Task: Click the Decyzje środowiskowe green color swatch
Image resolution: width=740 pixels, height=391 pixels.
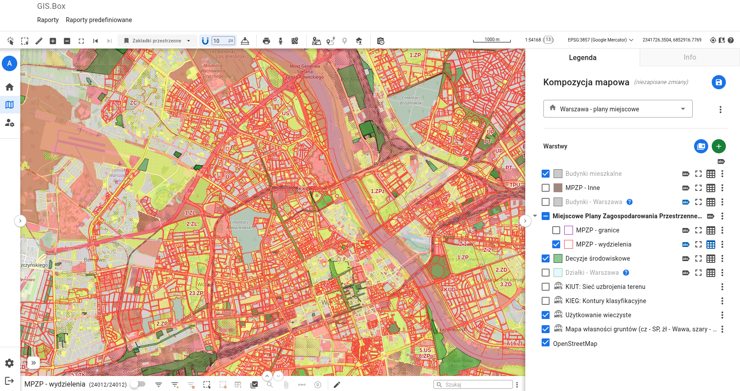Action: [558, 258]
